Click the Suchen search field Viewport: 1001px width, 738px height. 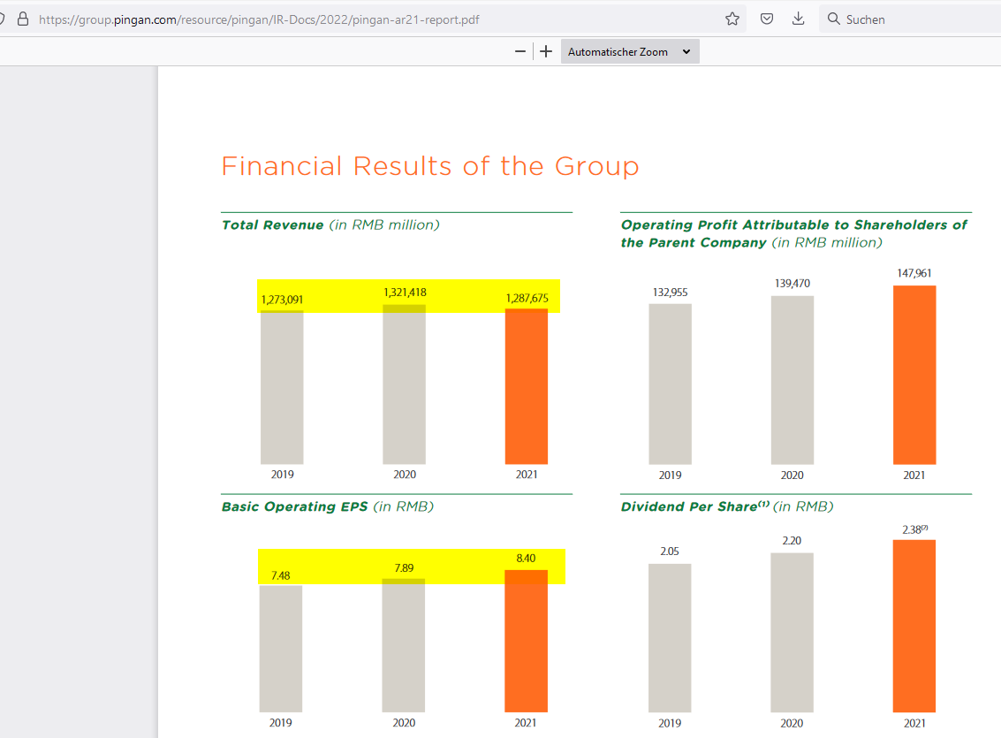[910, 19]
